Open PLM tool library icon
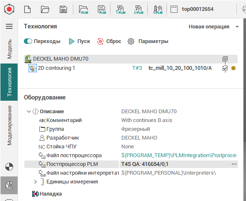This screenshot has height=201, width=246. [158, 10]
